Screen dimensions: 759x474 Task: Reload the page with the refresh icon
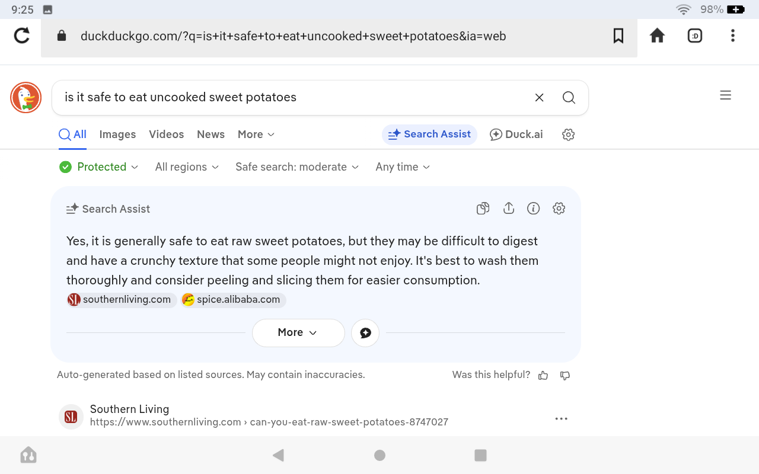click(x=22, y=36)
